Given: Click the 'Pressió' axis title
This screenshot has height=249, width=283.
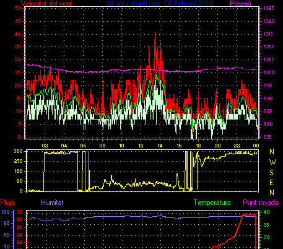Looking at the screenshot, I should [240, 4].
